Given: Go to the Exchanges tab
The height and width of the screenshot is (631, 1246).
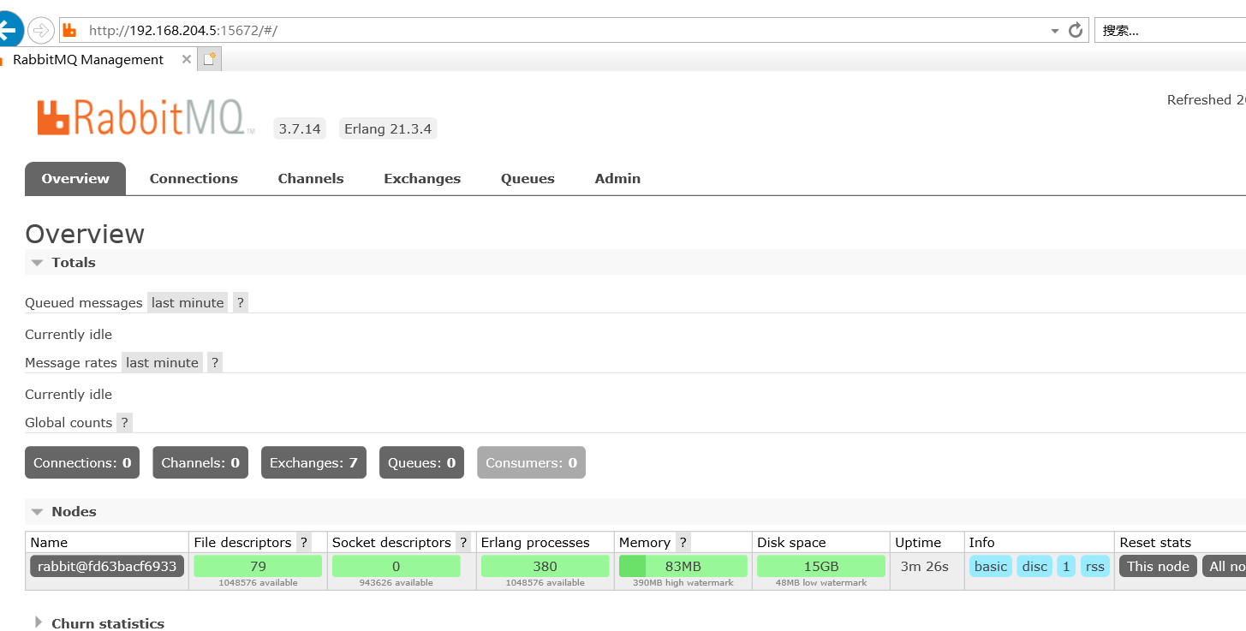Looking at the screenshot, I should coord(422,179).
